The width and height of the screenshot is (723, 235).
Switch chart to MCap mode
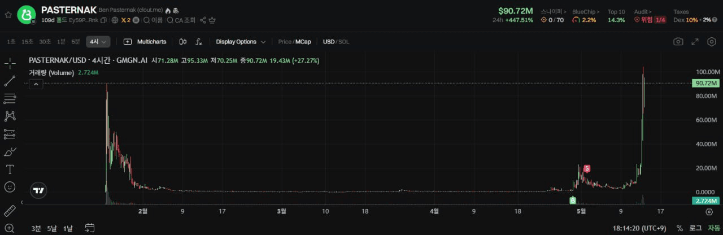point(303,42)
